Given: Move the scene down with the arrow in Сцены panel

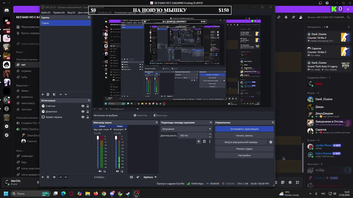Looking at the screenshot, I should tap(66, 94).
